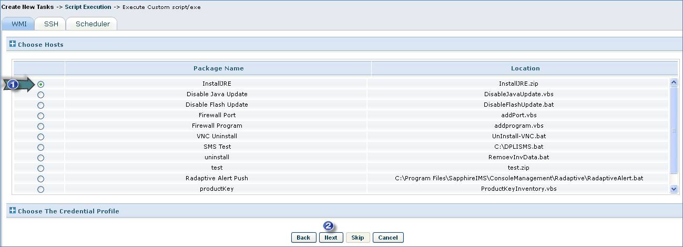683x247 pixels.
Task: Click the Next button
Action: pyautogui.click(x=331, y=238)
